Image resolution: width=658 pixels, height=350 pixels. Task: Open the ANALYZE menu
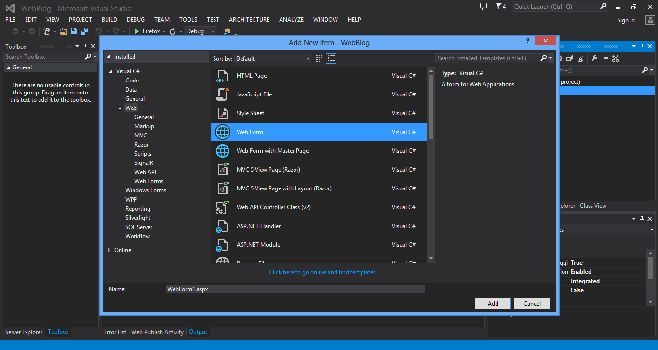[x=291, y=20]
